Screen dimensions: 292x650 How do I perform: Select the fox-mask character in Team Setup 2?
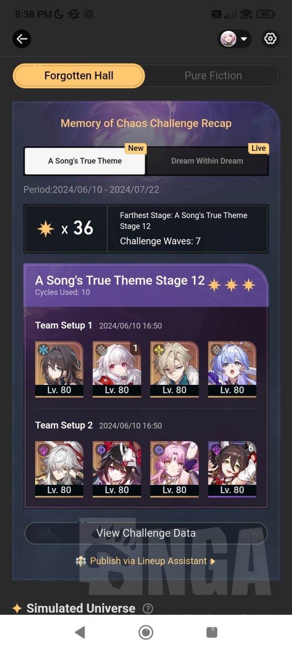[117, 469]
